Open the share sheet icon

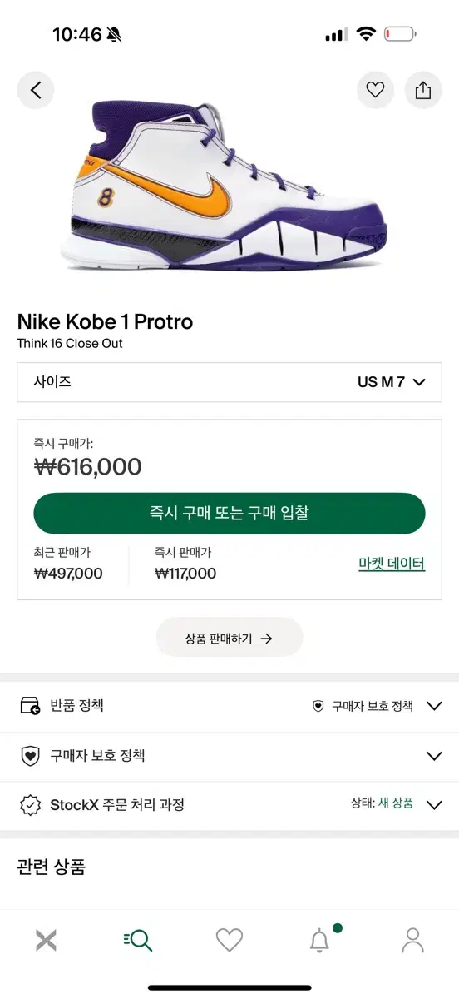(x=423, y=90)
